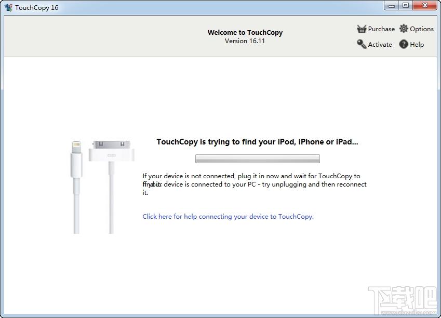Click the 'If your device is not connected' instructions

point(254,184)
